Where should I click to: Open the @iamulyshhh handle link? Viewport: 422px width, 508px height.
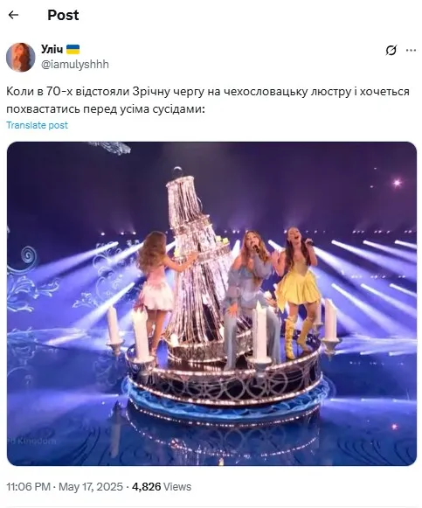point(75,64)
